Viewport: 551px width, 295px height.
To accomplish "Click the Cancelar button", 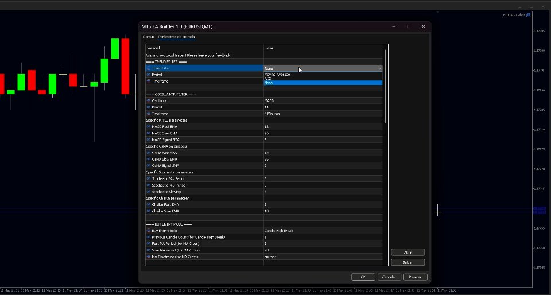I will [x=389, y=277].
